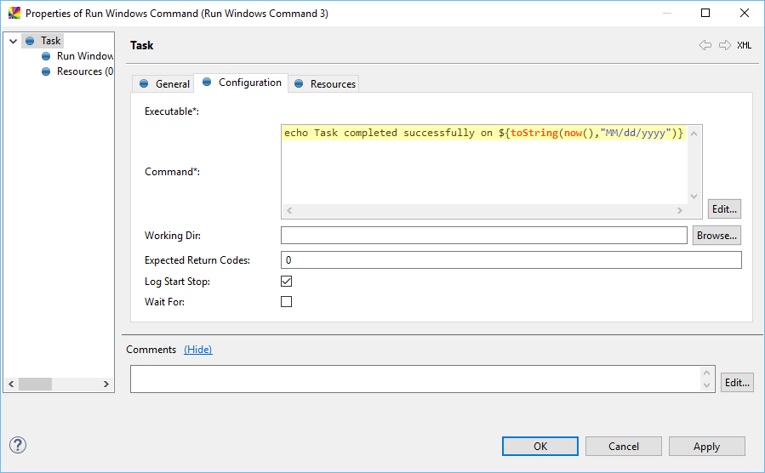Click the Hide comments link

tap(198, 350)
